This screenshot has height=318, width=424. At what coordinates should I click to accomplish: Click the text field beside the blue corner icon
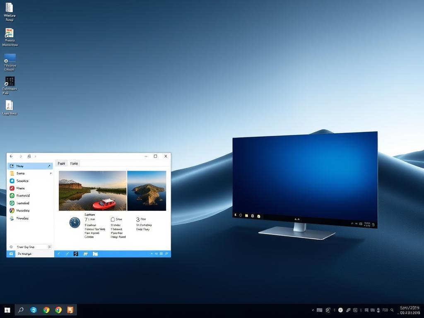point(35,254)
